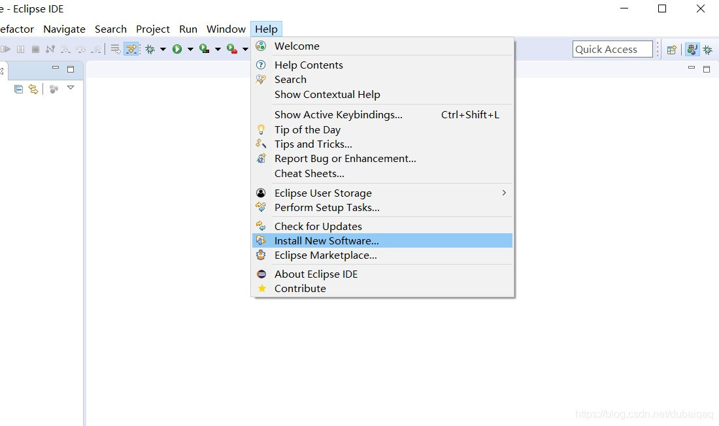
Task: Switch to the Debug perspective bug icon
Action: tap(708, 50)
